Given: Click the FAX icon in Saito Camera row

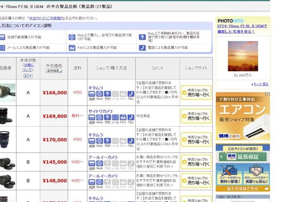Looking at the screenshot, I should point(123,118).
